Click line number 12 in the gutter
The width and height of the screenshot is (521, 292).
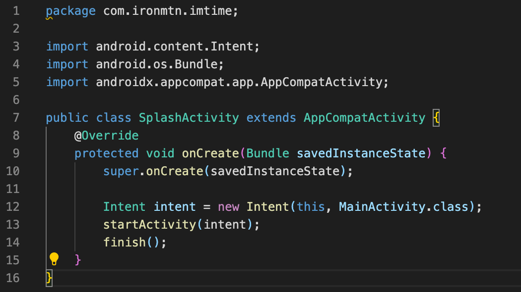13,207
